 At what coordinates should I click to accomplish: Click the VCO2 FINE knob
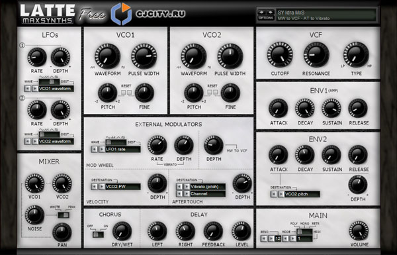click(x=230, y=93)
